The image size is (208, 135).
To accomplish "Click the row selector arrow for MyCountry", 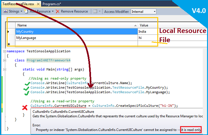I will coord(9,32).
